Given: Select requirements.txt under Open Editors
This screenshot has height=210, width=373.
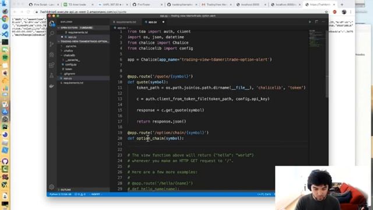Looking at the screenshot, I should coord(78,33).
